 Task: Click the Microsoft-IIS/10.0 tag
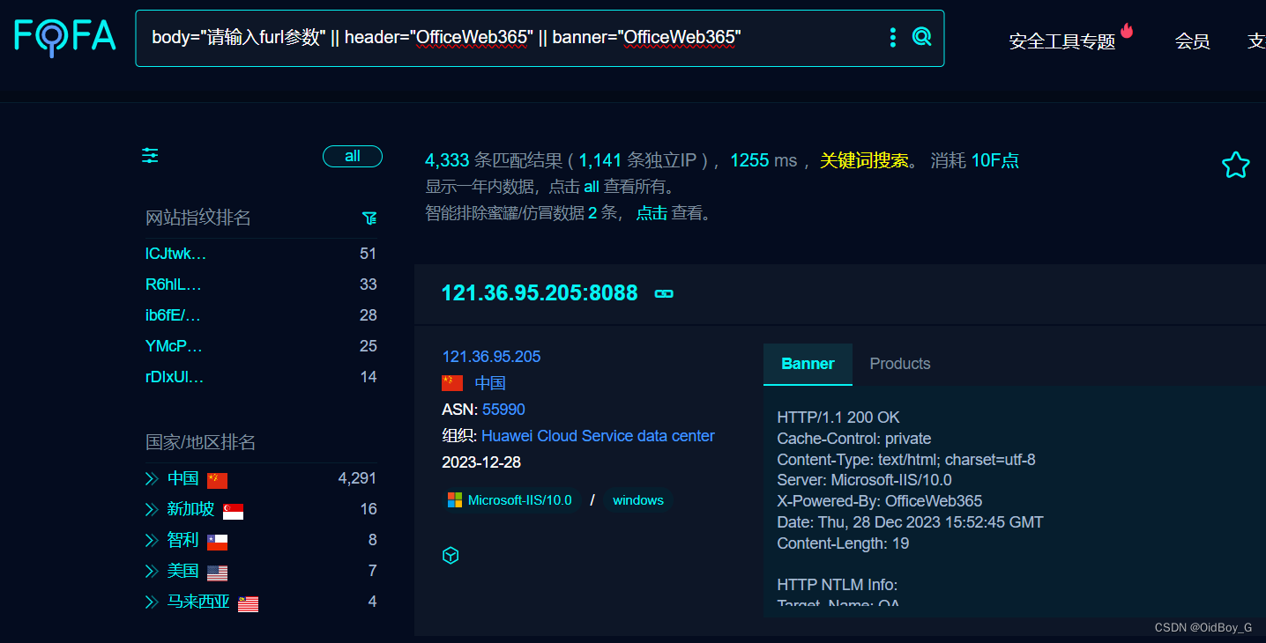(511, 500)
